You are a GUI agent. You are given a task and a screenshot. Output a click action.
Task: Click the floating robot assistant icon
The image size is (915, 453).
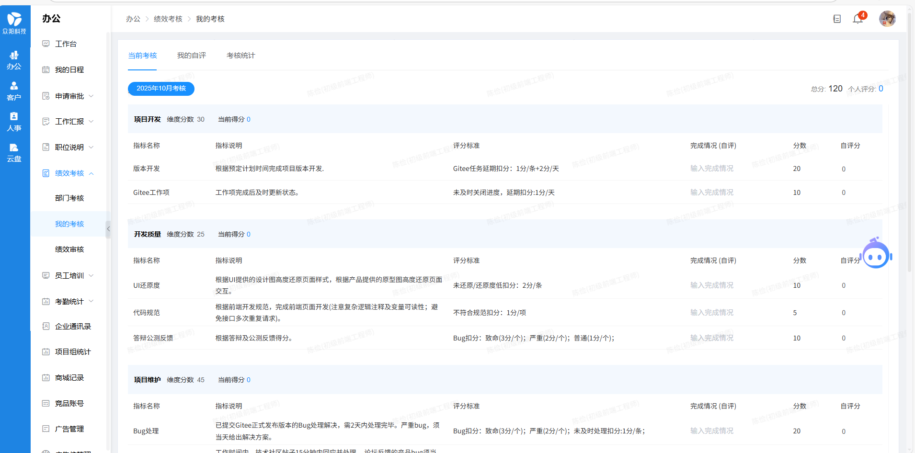tap(876, 255)
